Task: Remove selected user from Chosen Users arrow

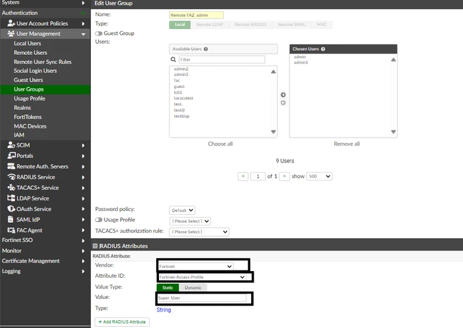Action: [283, 103]
